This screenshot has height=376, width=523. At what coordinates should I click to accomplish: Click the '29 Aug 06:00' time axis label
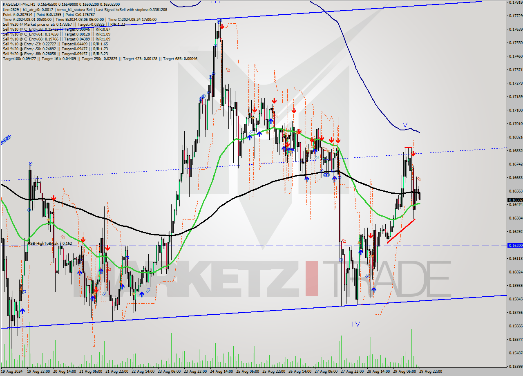404,372
